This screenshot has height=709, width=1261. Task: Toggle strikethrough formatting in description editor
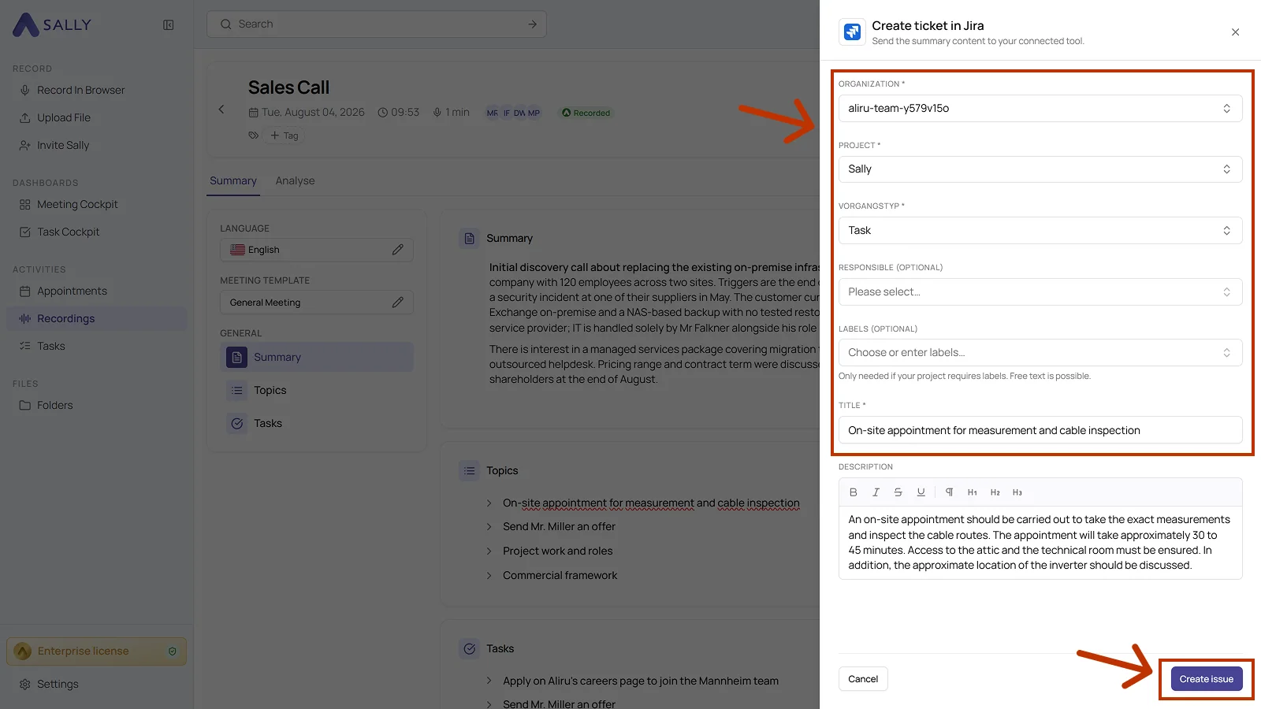898,492
